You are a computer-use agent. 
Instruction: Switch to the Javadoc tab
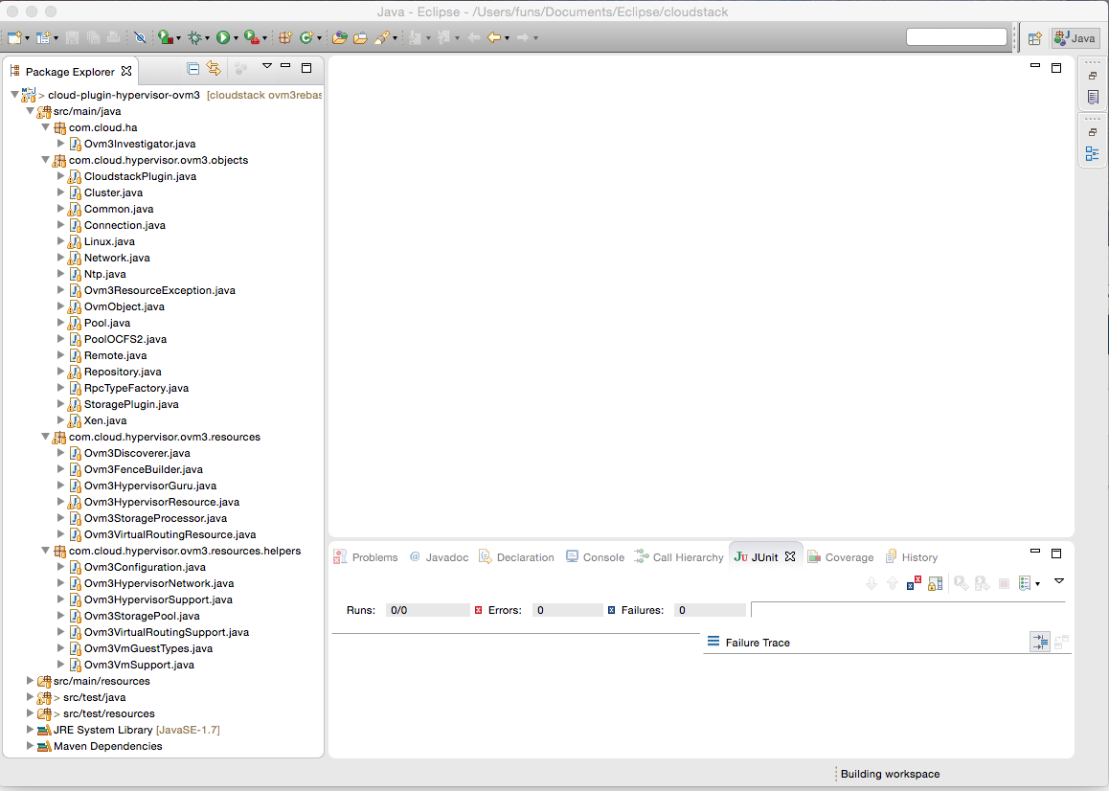(439, 557)
